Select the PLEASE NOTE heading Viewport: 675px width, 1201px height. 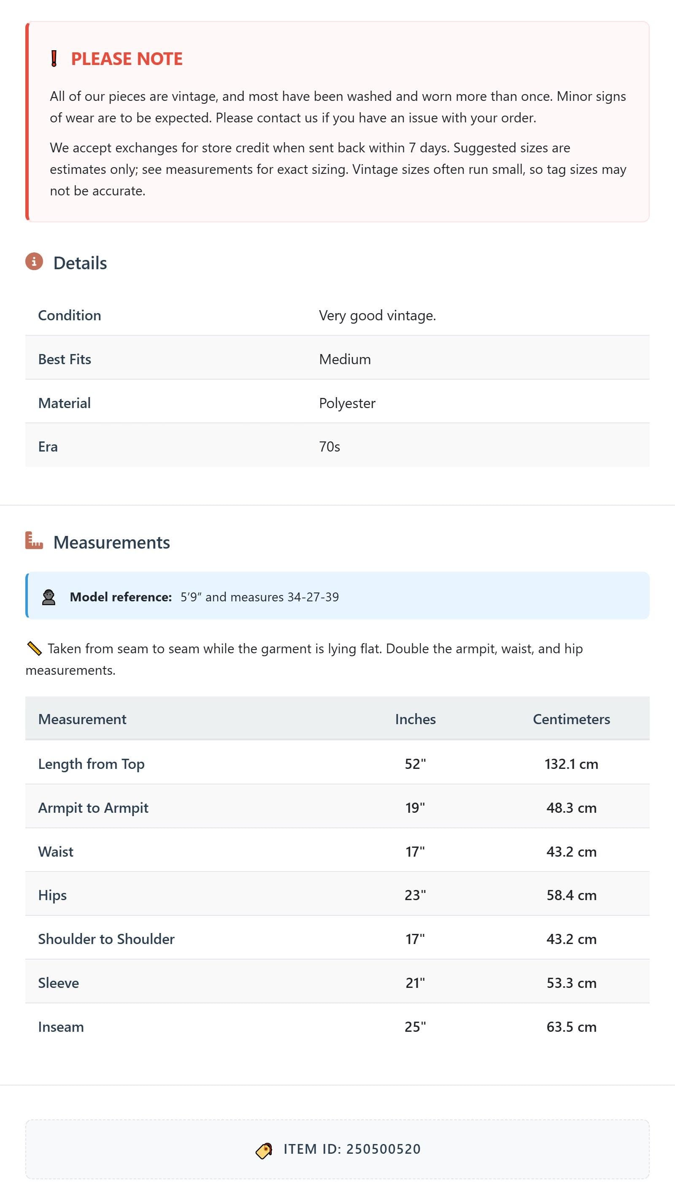pos(126,59)
